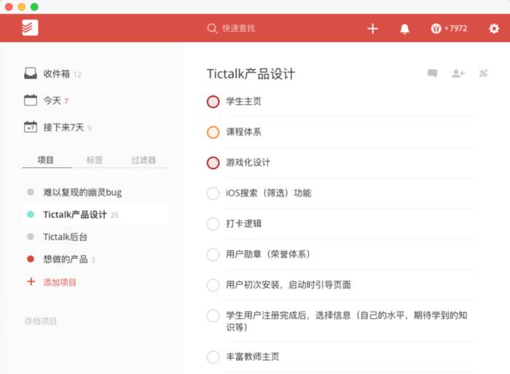This screenshot has height=374, width=510.
Task: Open the 接下来7天 view
Action: tap(63, 127)
